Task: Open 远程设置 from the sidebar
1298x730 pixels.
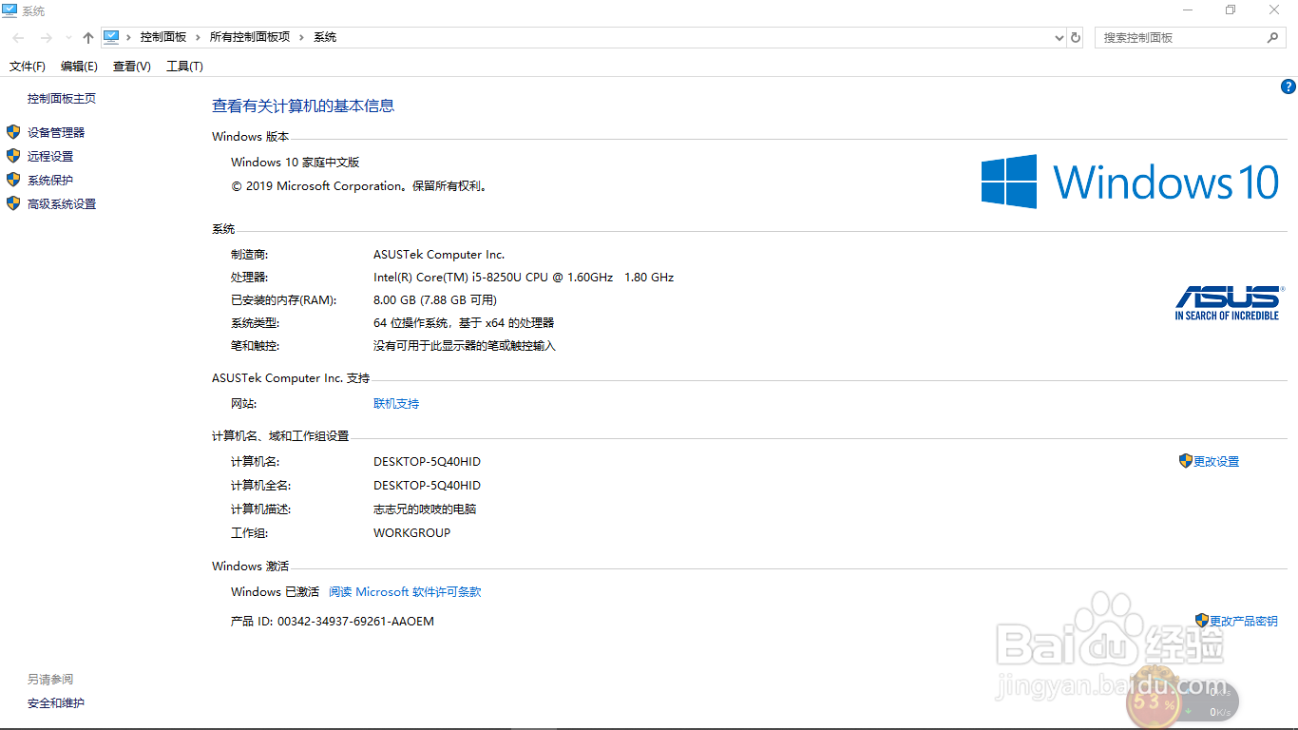Action: (x=50, y=157)
